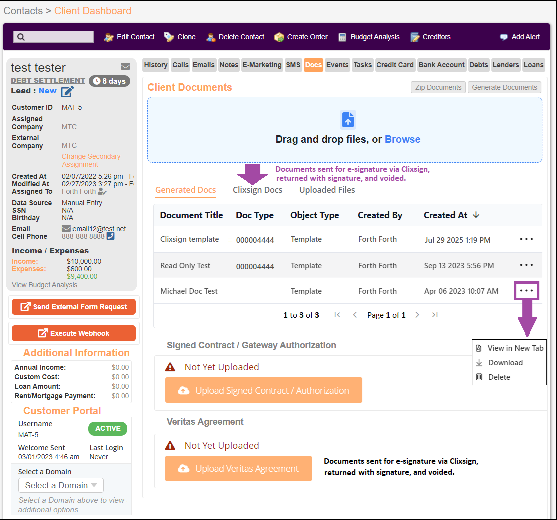This screenshot has width=557, height=520.
Task: Open the Tasks tab
Action: point(362,65)
